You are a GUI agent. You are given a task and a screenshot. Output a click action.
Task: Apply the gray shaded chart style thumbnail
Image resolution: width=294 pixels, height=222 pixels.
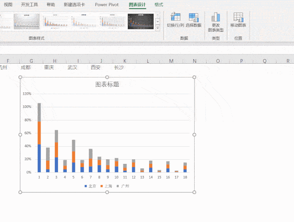[27, 21]
